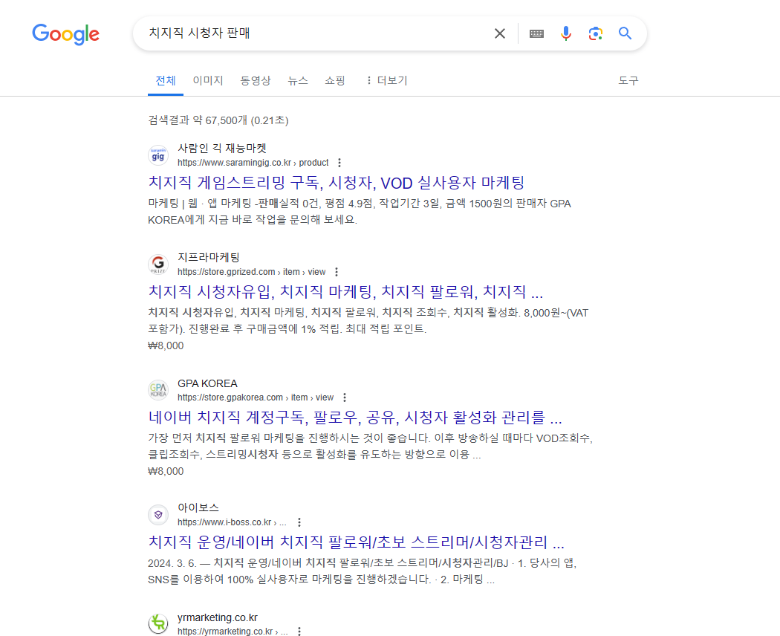
Task: Open 치지직 운영/네이버 치지직 팔로워 result link
Action: click(356, 542)
